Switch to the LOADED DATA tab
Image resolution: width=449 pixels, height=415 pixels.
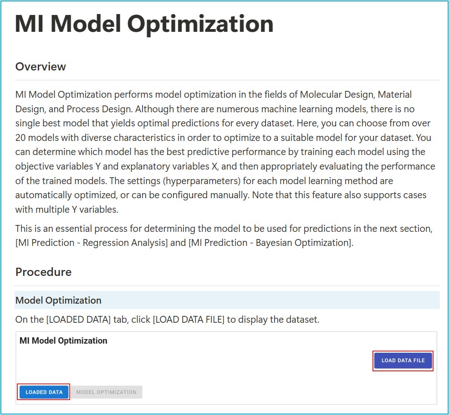44,392
